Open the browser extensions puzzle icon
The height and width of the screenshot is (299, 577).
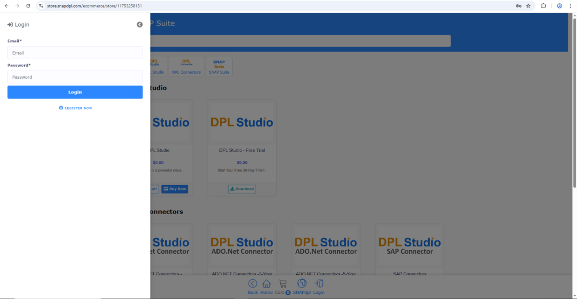coord(543,6)
